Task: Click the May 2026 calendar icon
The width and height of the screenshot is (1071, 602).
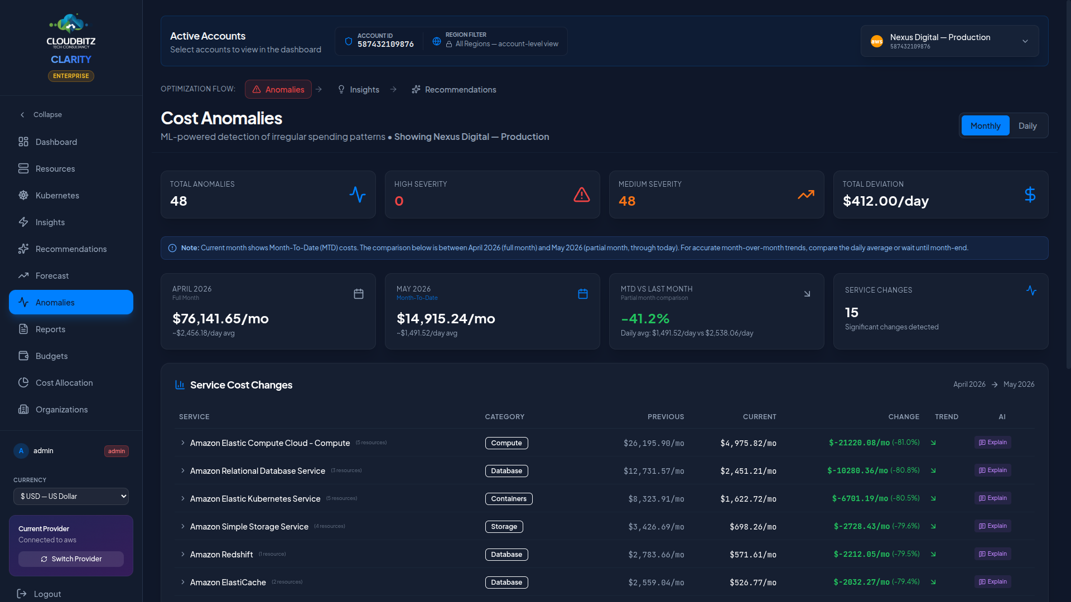Action: click(x=583, y=294)
